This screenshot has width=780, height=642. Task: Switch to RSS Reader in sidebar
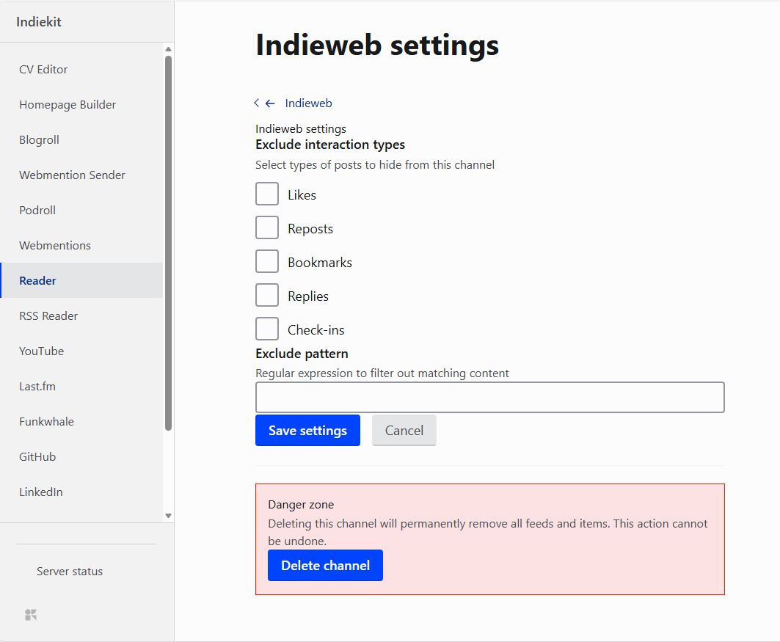tap(48, 316)
